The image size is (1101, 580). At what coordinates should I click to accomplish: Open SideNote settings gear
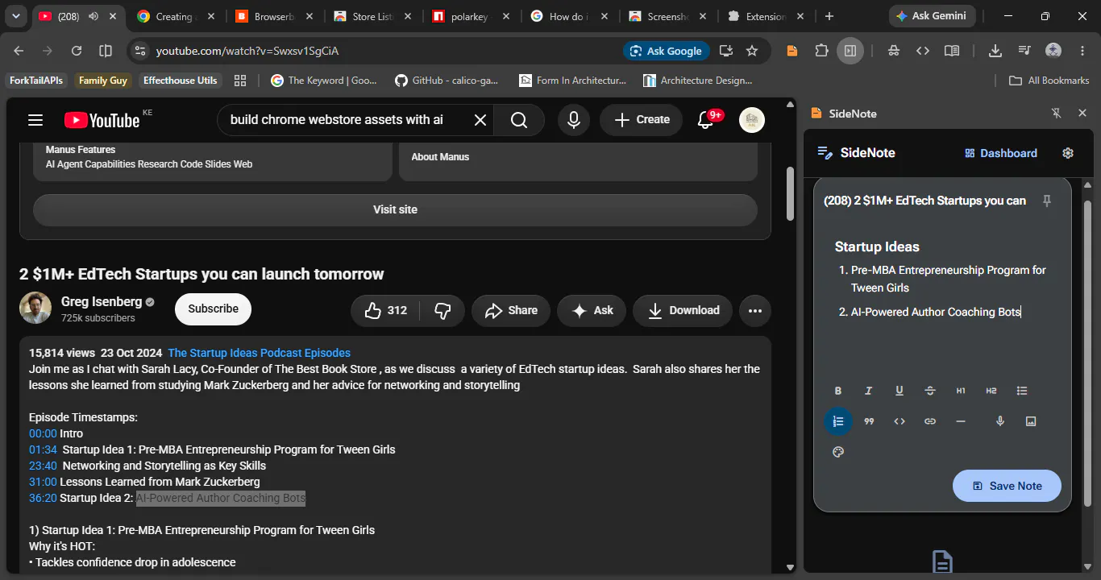[x=1068, y=153]
